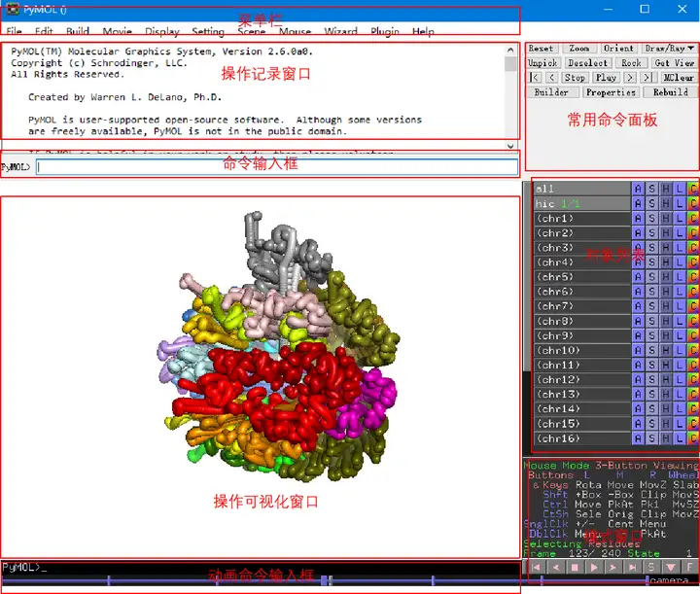Click the down triangle in bottom bar
Viewport: 700px width, 594px height.
point(671,567)
